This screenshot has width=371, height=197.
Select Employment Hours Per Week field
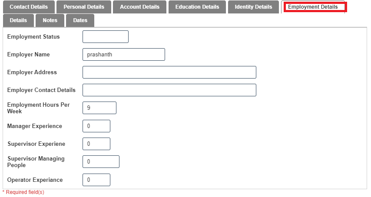point(99,108)
